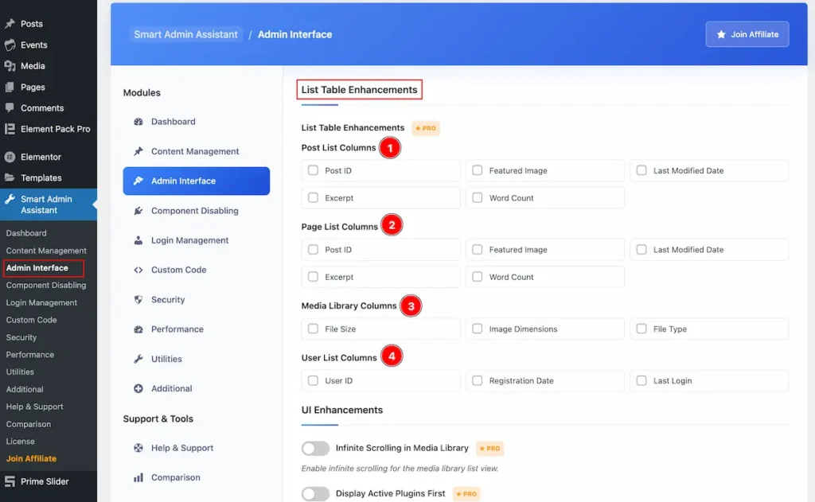Open Login Management in the WordPress submenu
The height and width of the screenshot is (502, 815).
(x=41, y=302)
